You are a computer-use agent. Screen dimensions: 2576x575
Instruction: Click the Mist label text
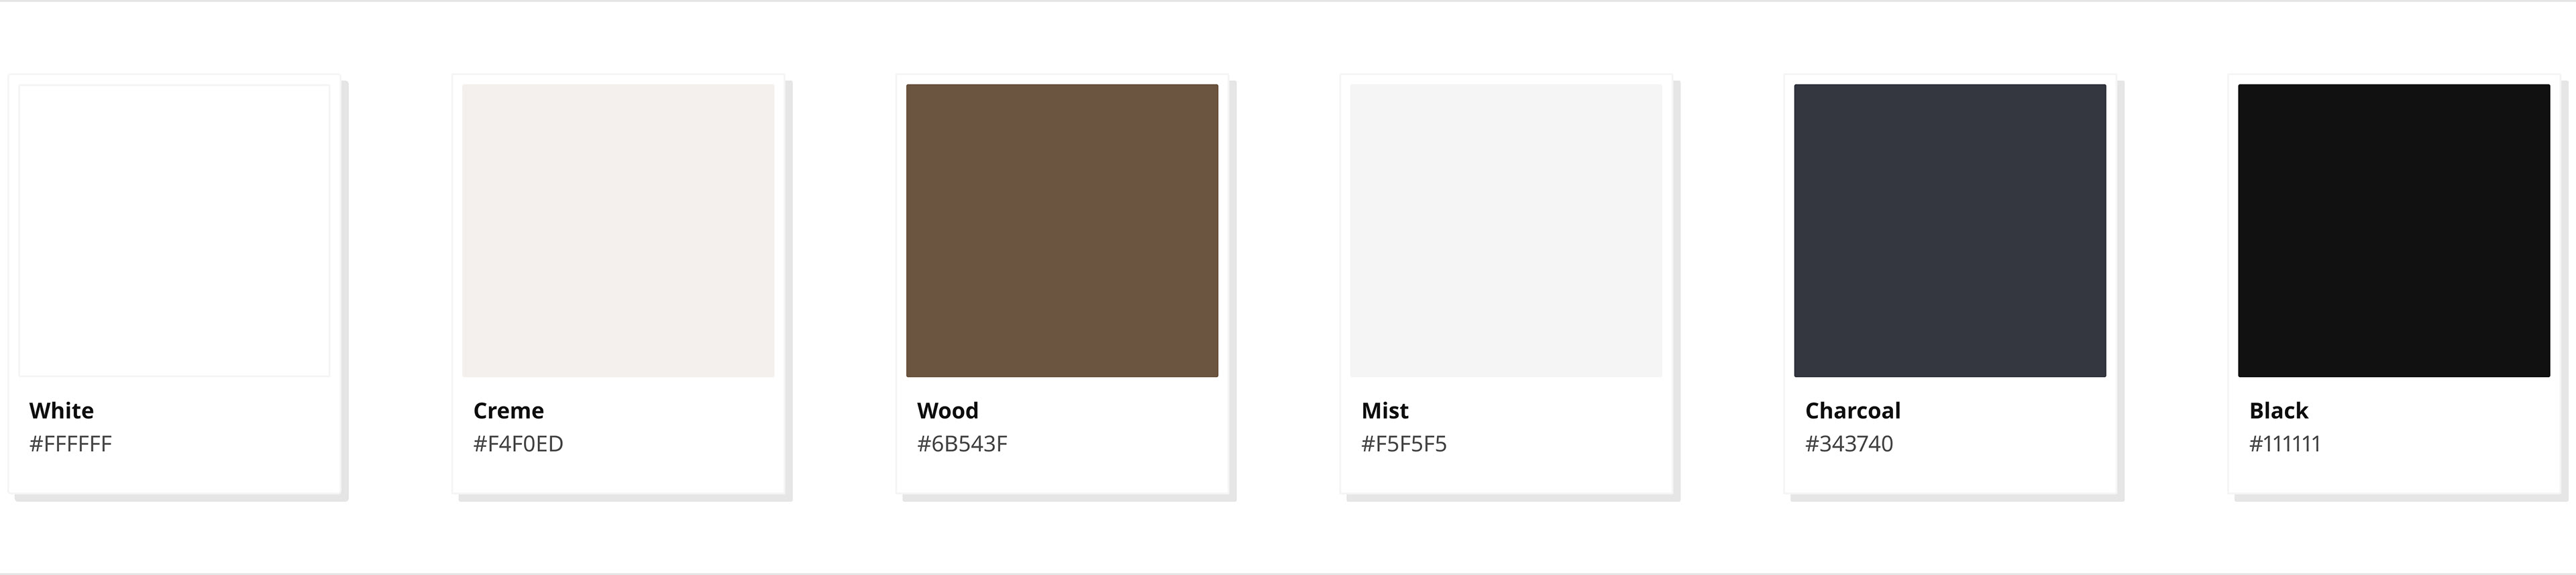tap(1385, 411)
